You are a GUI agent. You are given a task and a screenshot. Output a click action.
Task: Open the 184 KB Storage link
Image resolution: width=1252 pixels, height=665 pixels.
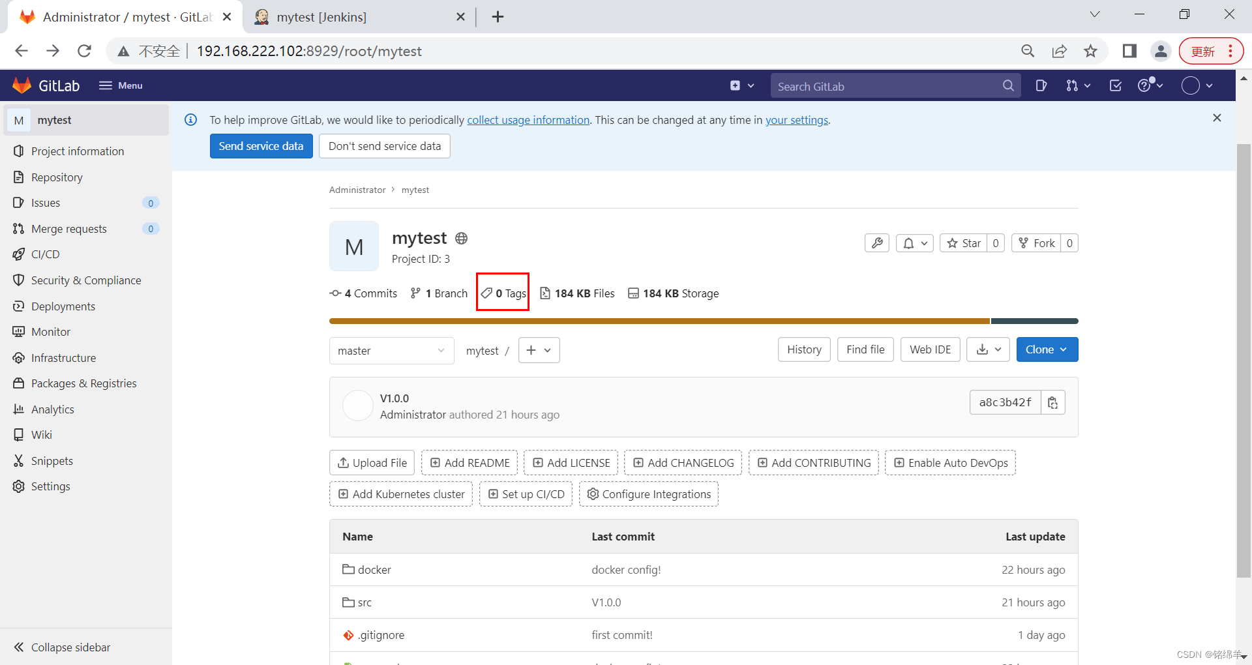tap(674, 293)
